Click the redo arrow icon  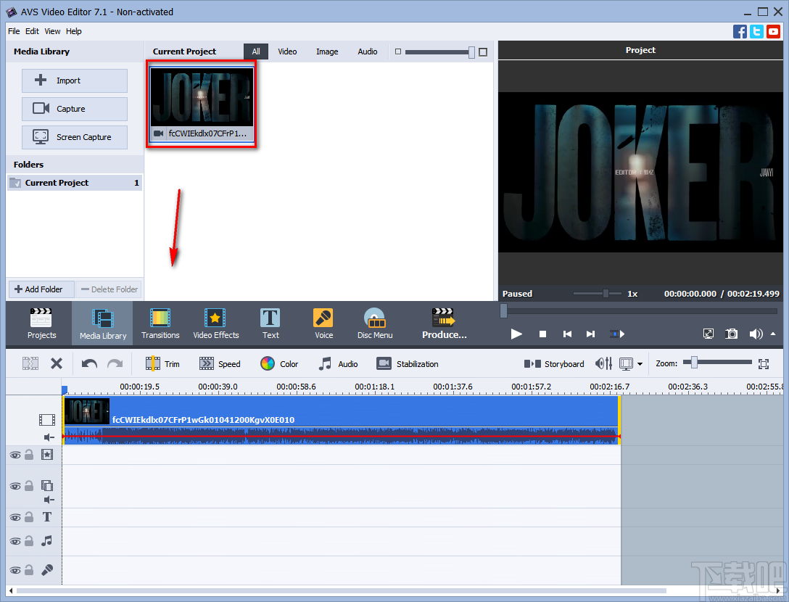[115, 363]
